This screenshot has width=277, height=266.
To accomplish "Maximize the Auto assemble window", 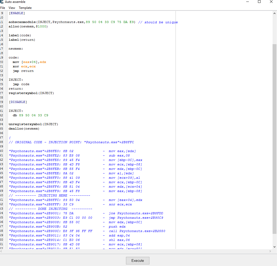I will 259,2.
